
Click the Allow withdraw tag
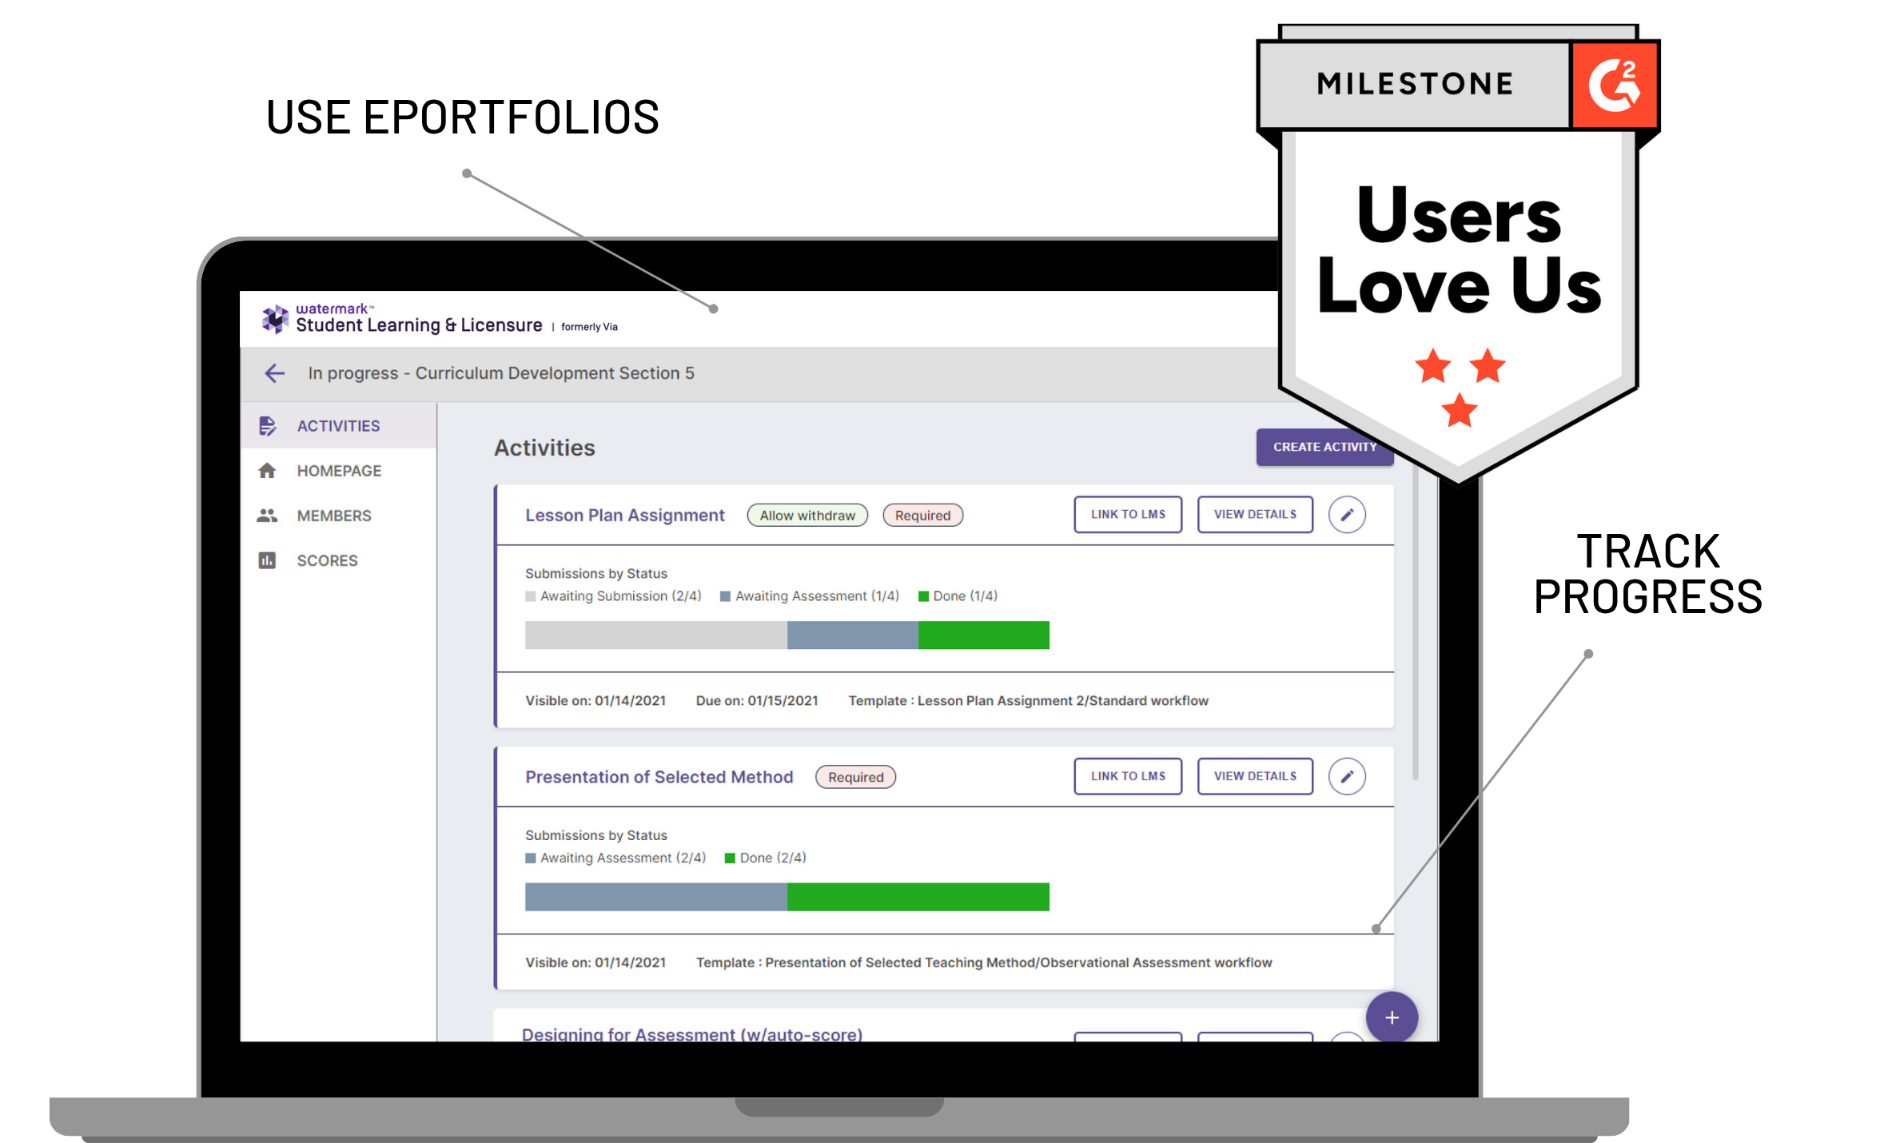tap(807, 516)
